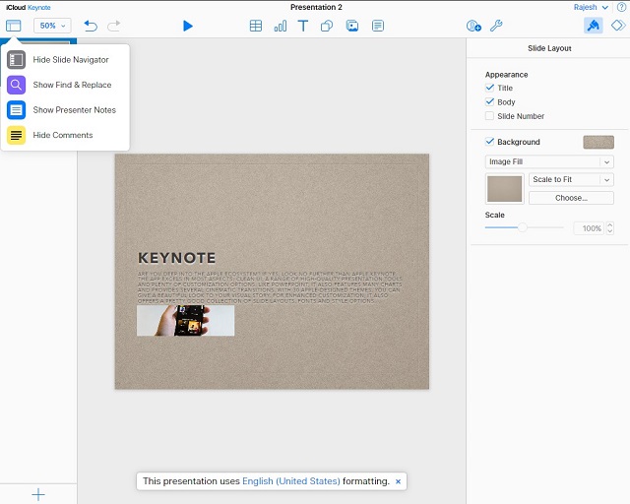Open the Scale to Fit dropdown
This screenshot has width=630, height=504.
coord(571,180)
